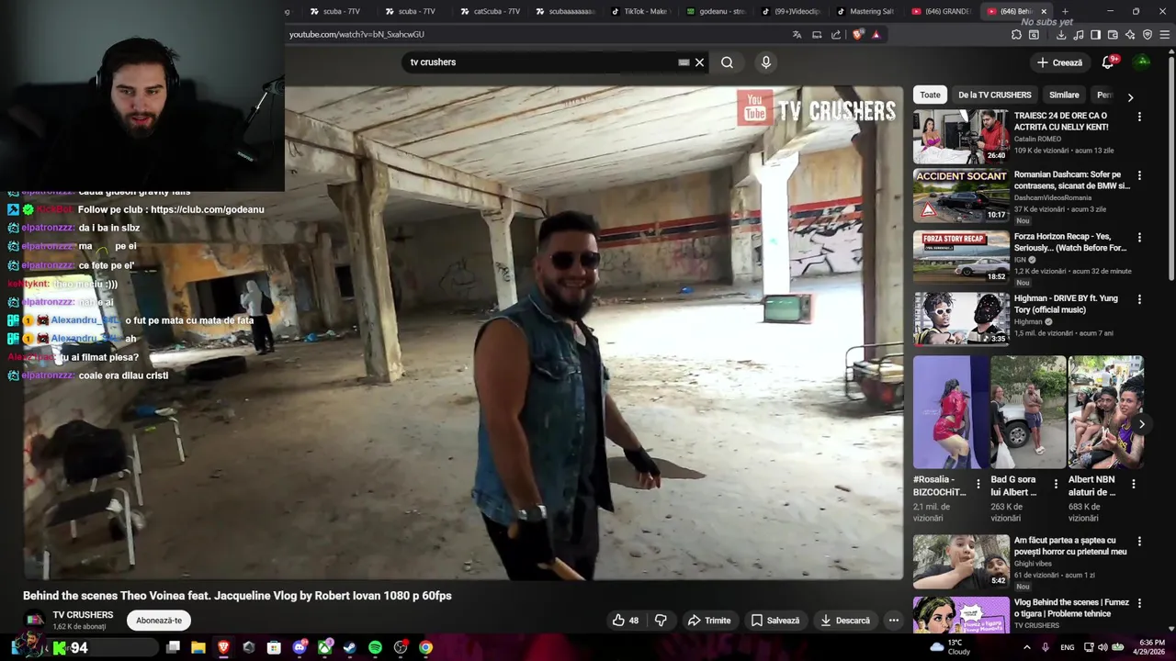
Task: Open Microsoft Store from the taskbar
Action: (274, 647)
